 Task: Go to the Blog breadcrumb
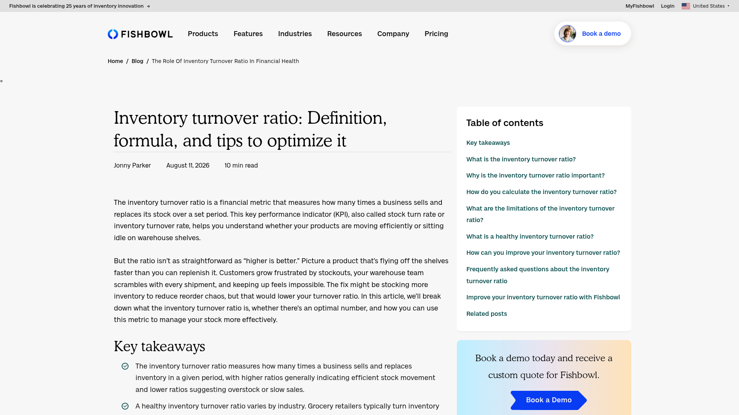pos(137,61)
